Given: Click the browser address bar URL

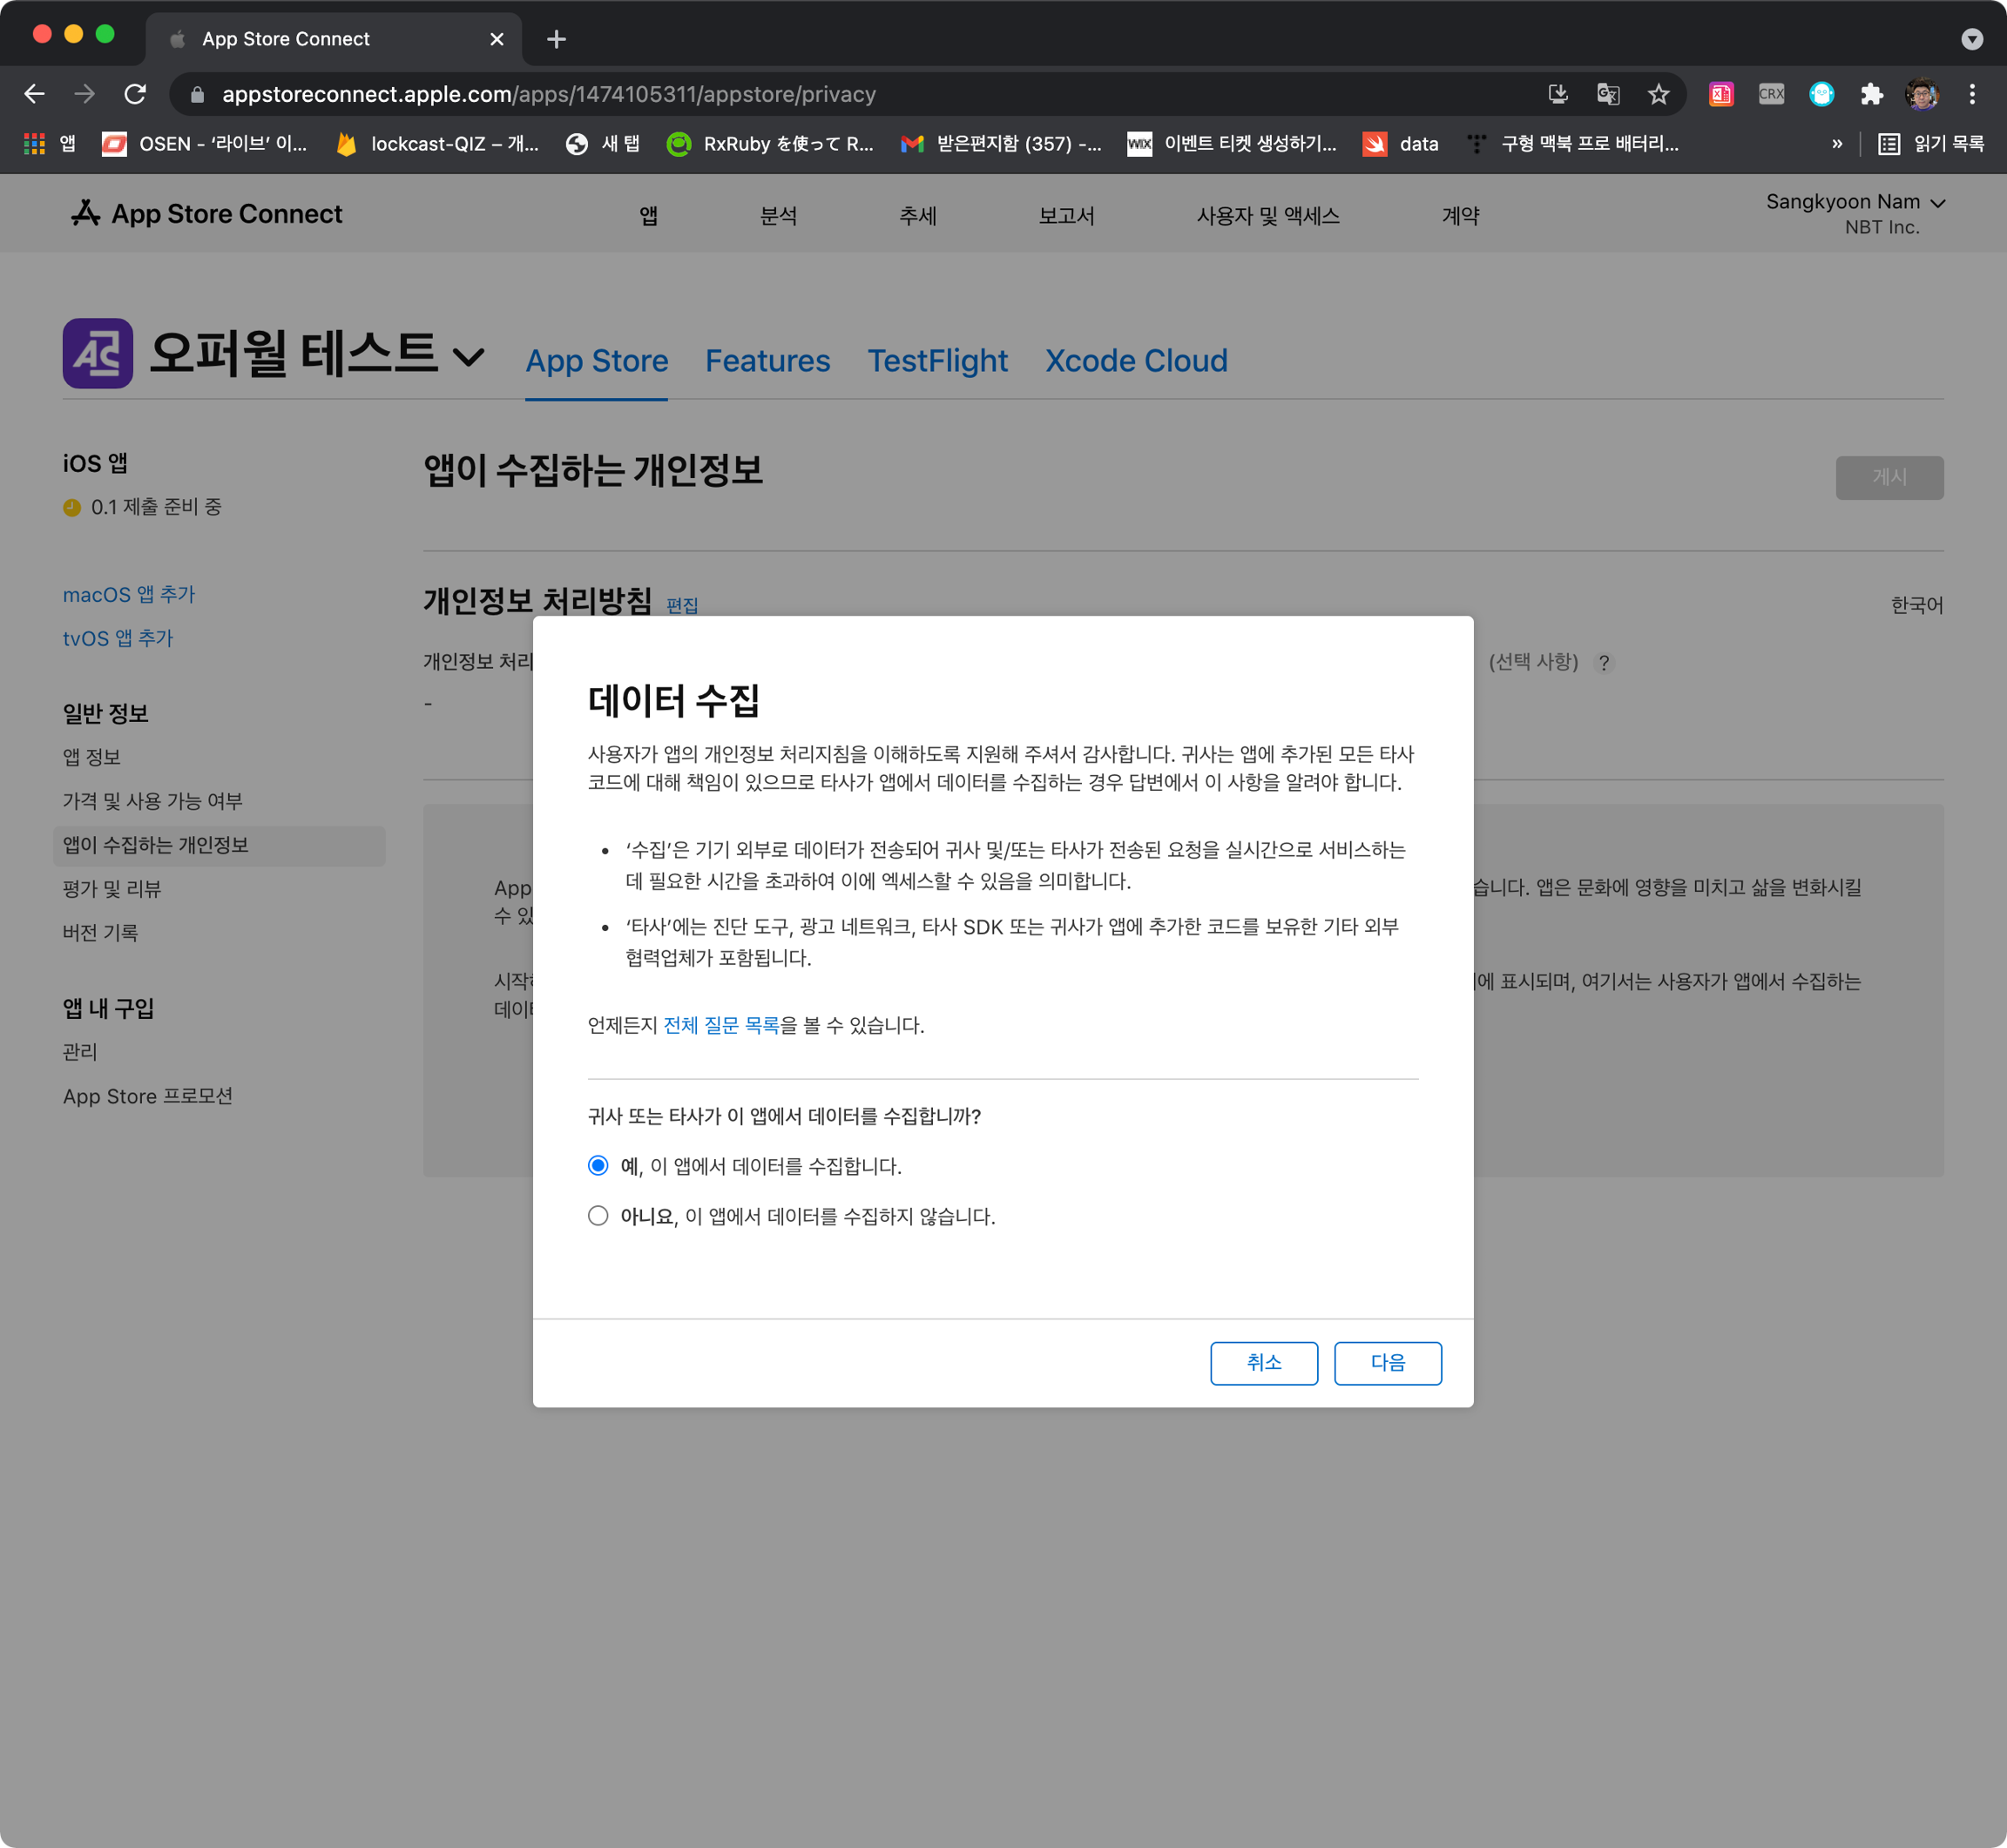Looking at the screenshot, I should click(x=548, y=94).
